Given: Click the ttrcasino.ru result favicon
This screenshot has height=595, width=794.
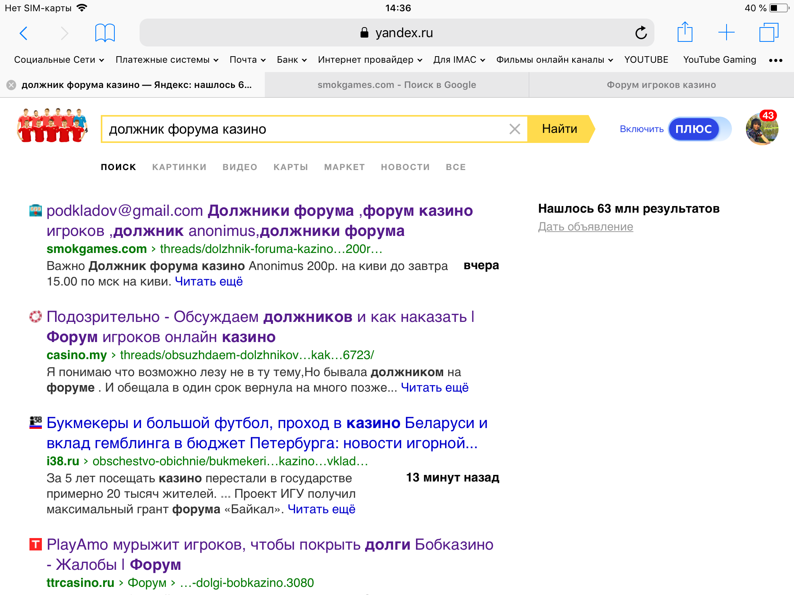Looking at the screenshot, I should point(36,544).
